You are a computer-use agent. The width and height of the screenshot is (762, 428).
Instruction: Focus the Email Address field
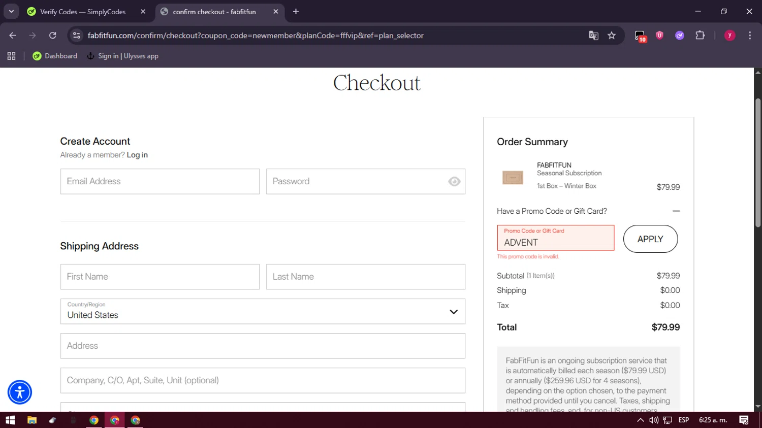point(160,181)
